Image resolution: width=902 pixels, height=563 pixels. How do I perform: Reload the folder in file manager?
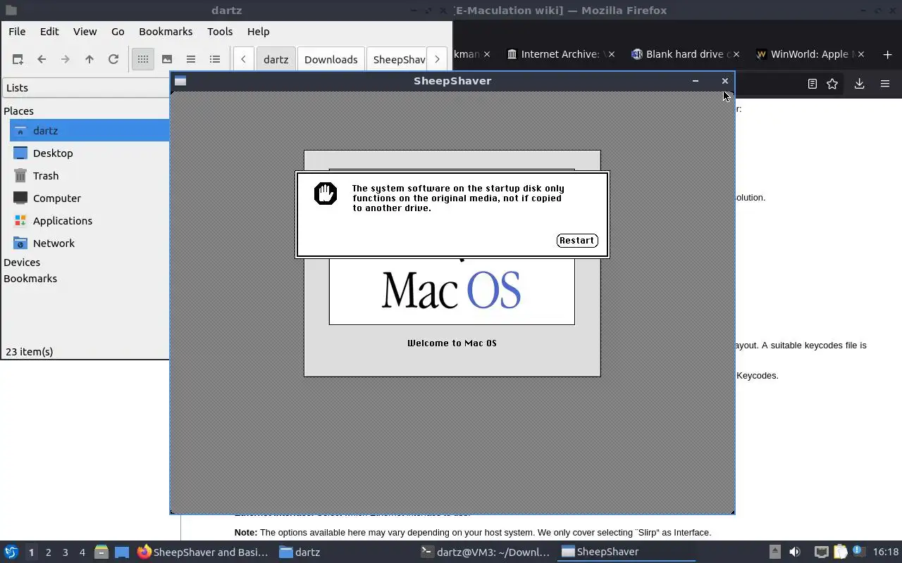[113, 60]
